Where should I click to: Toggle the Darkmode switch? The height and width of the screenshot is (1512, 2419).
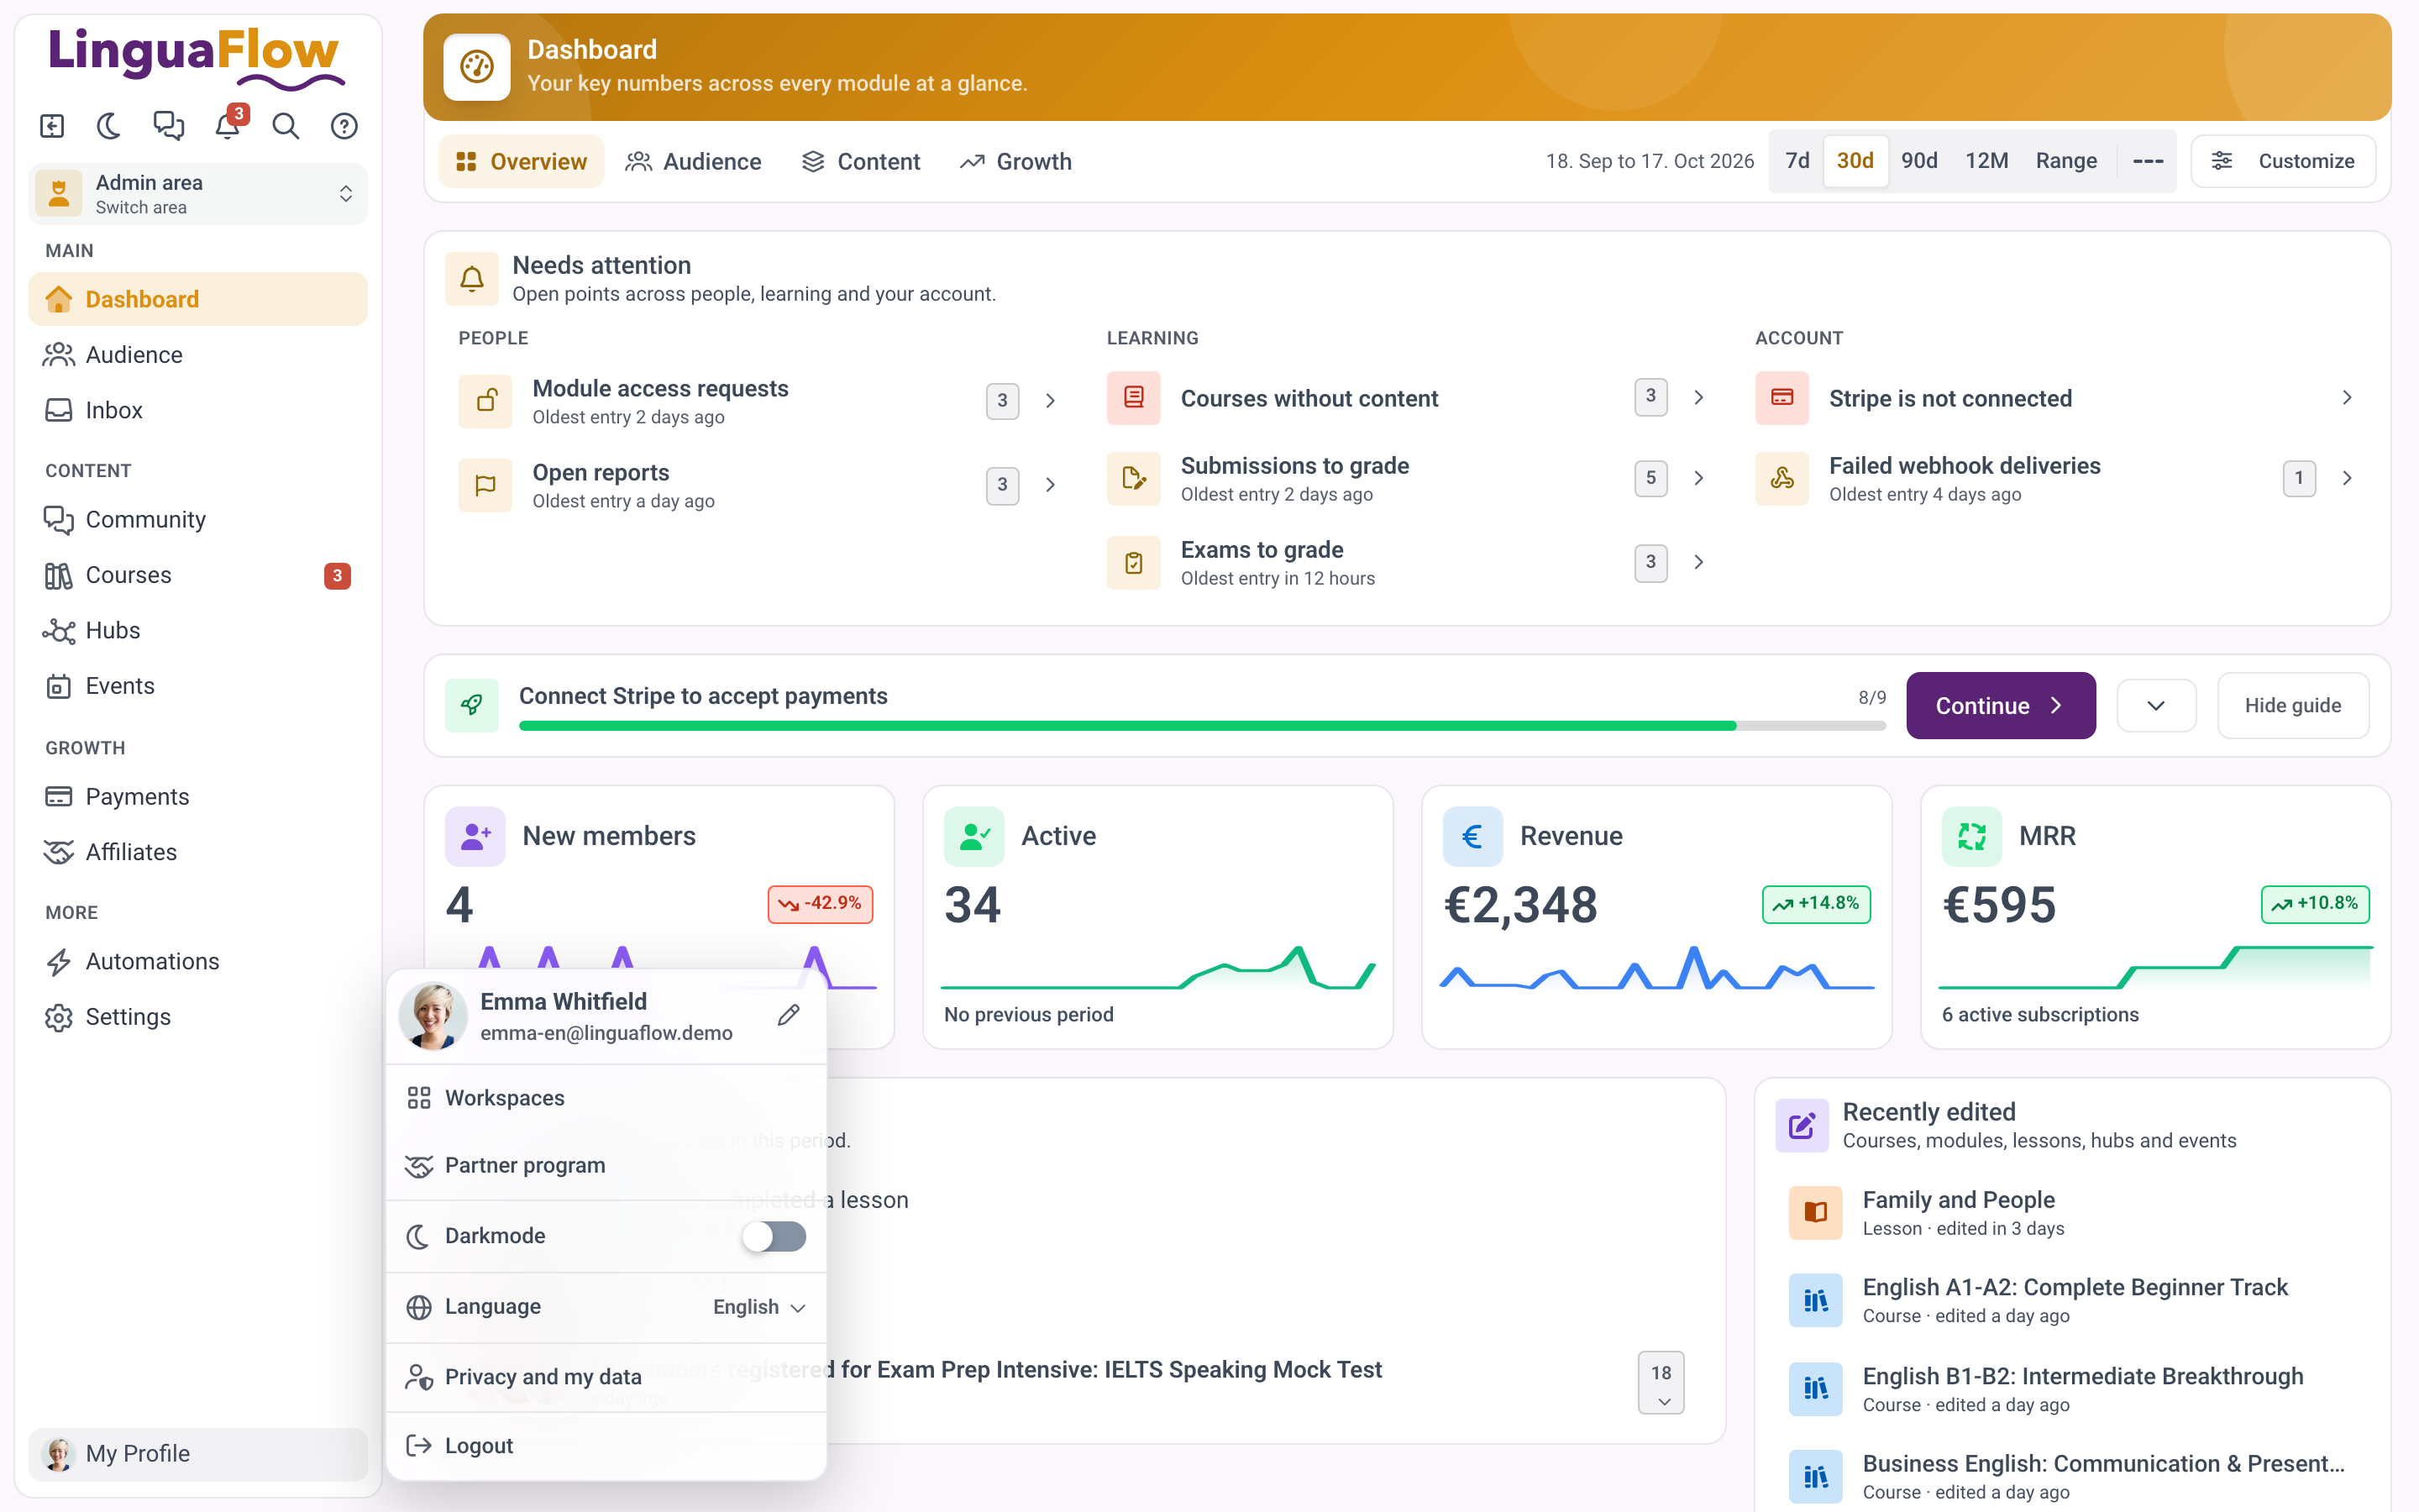point(774,1236)
